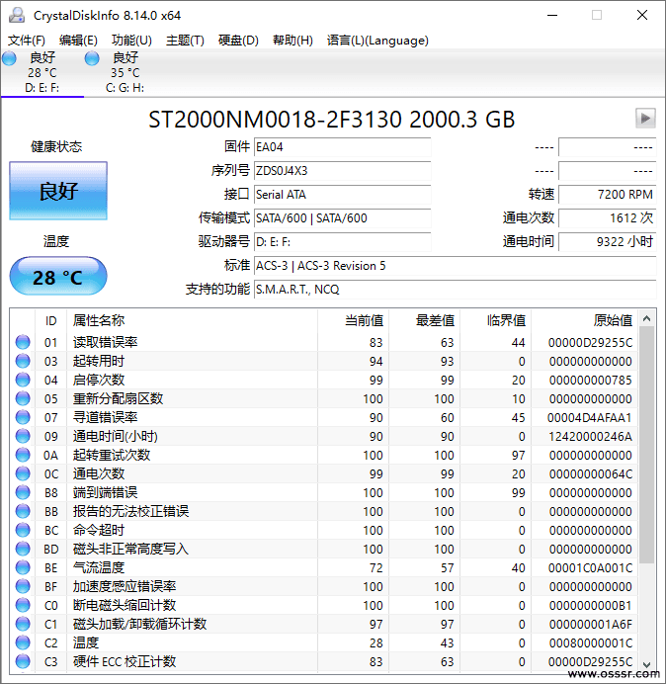This screenshot has width=666, height=684.
Task: Click the raw value 12420000246A
Action: point(590,436)
